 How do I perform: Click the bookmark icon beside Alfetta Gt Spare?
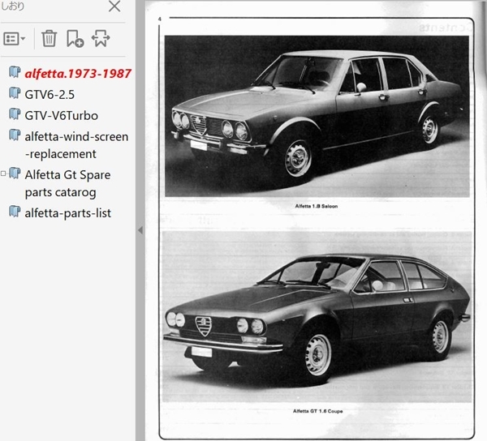[x=15, y=173]
